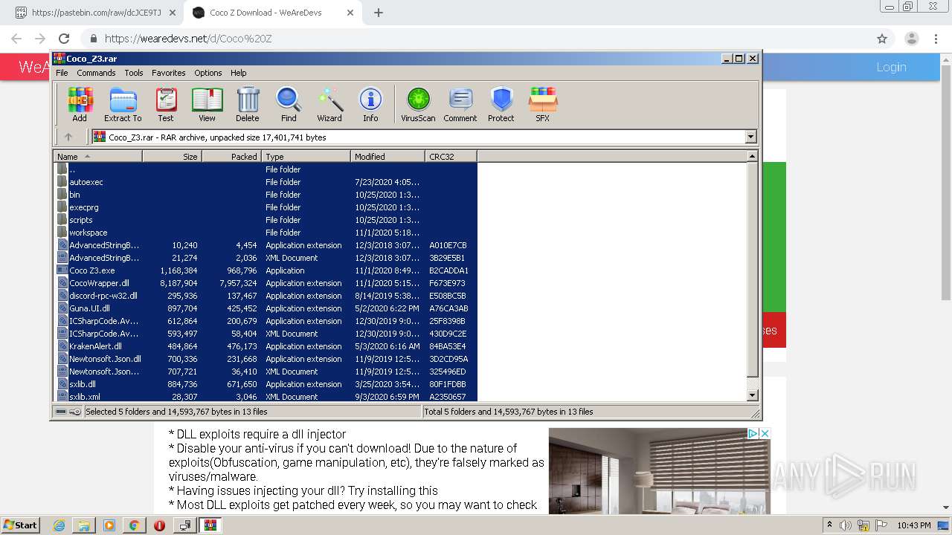Click the file list scroll up arrow
The height and width of the screenshot is (535, 952).
(x=752, y=156)
